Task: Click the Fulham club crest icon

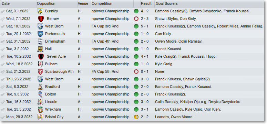Action: click(x=40, y=64)
